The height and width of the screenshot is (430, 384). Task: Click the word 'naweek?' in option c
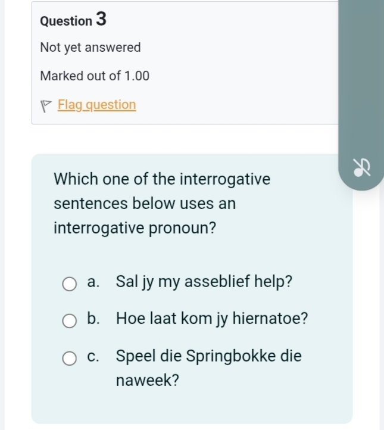(x=148, y=381)
